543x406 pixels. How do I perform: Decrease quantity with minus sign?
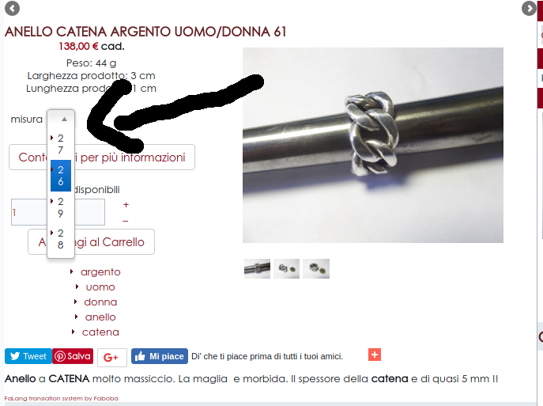(126, 221)
